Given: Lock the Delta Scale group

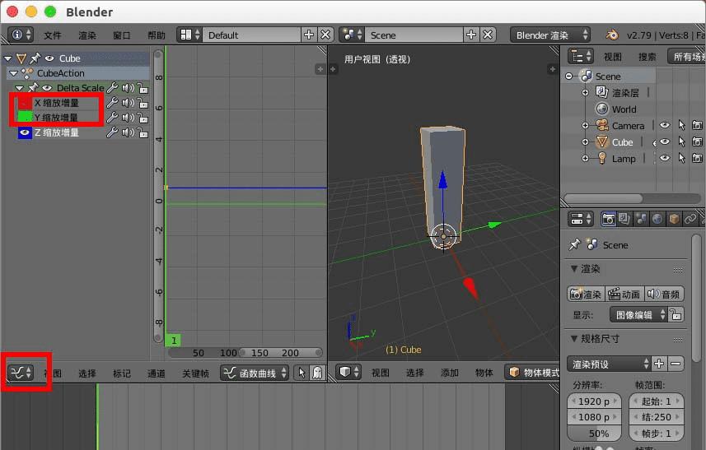Looking at the screenshot, I should pyautogui.click(x=143, y=88).
